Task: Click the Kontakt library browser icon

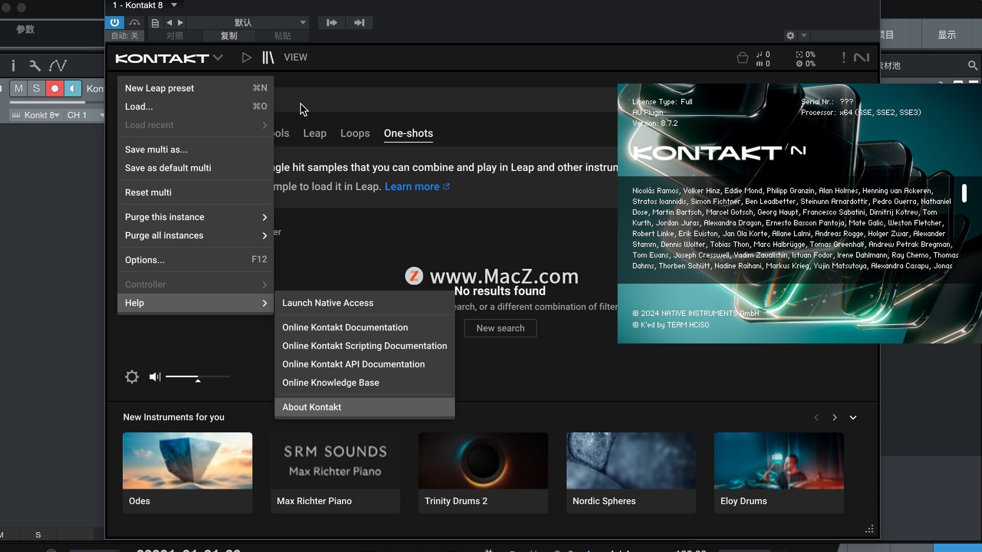Action: [268, 57]
